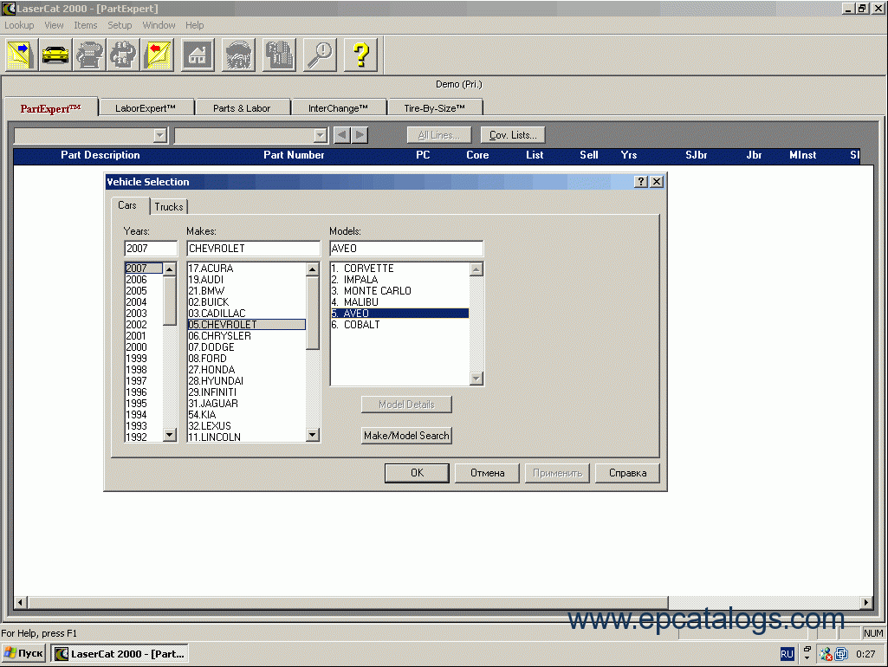The height and width of the screenshot is (667, 888).
Task: Click the Models input field showing AVEO
Action: (x=406, y=249)
